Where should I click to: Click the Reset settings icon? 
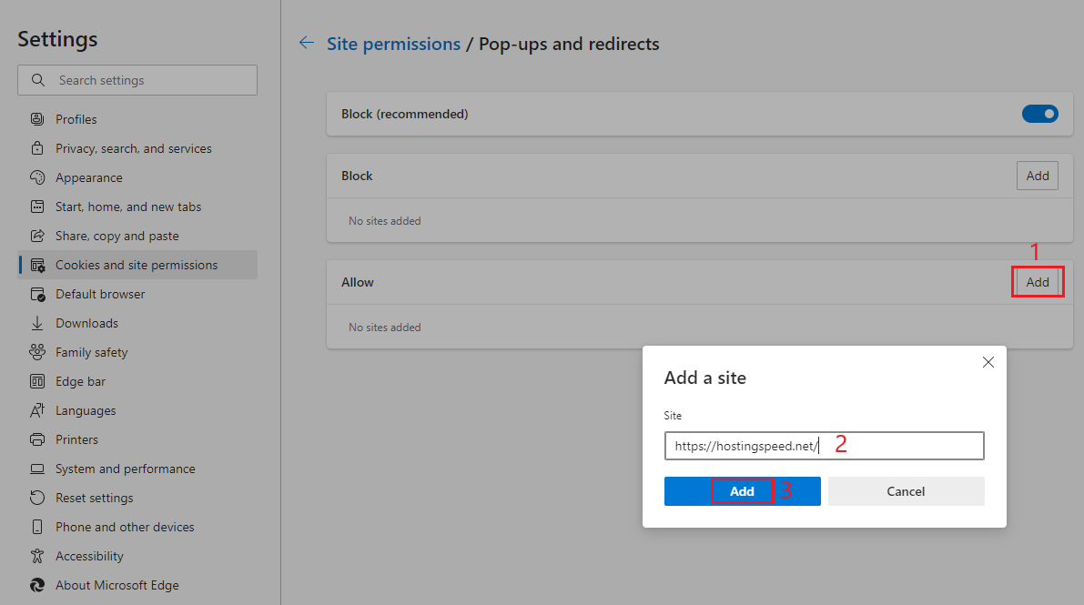tap(37, 498)
